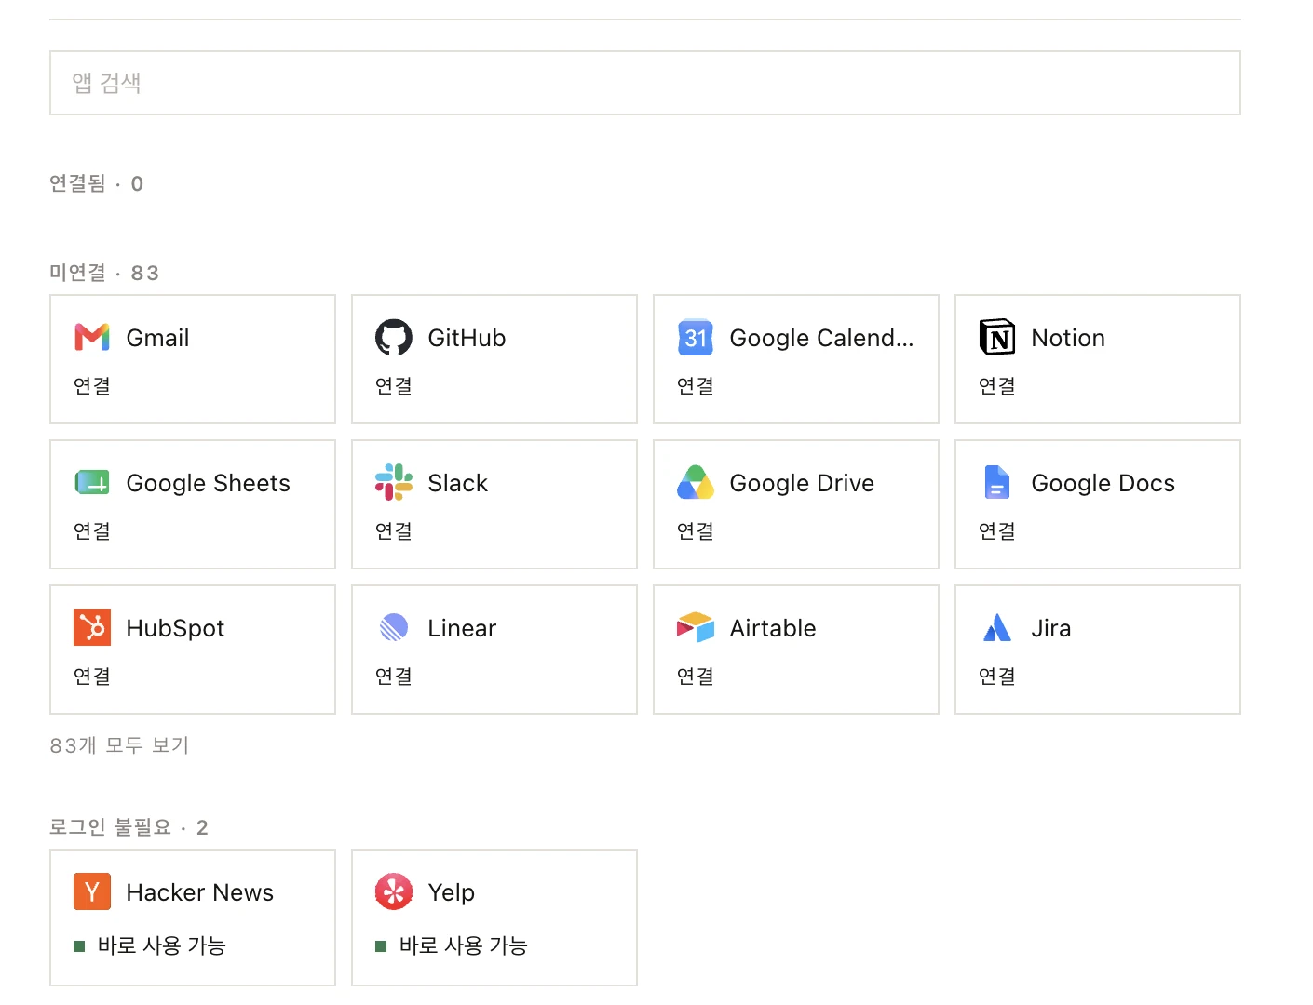
Task: Click the HubSpot orange icon
Action: [x=92, y=627]
